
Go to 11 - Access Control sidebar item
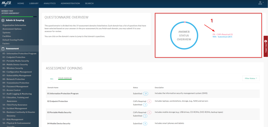click(x=12, y=90)
